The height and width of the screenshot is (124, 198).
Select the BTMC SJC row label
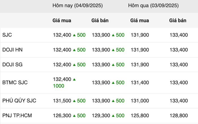pos(15,83)
